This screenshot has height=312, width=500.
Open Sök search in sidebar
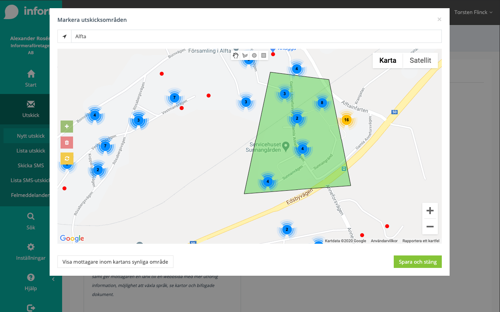[x=31, y=221]
